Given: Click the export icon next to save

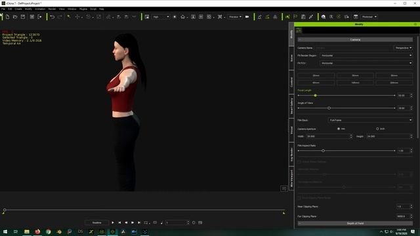Looking at the screenshot, I should tap(39, 17).
